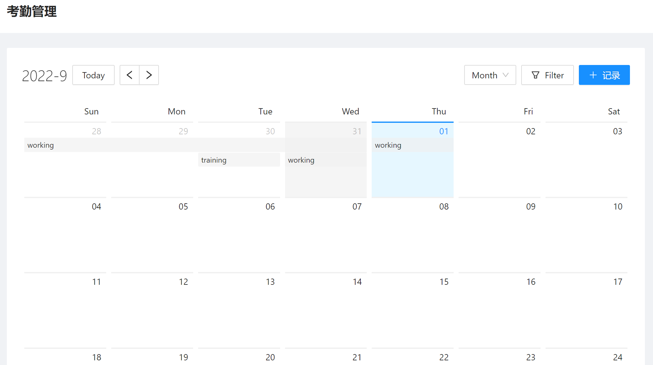Click the plus icon for 记录
The width and height of the screenshot is (653, 365).
593,75
